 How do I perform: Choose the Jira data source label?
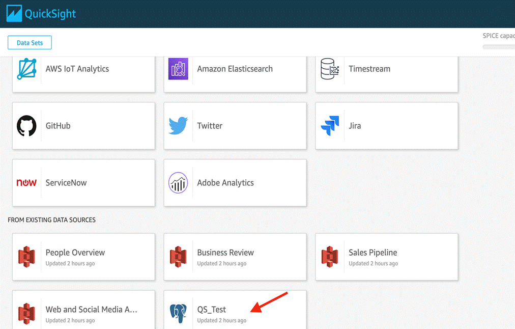pos(355,126)
